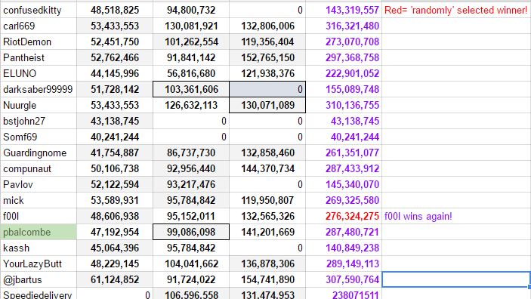This screenshot has height=299, width=531.
Task: Click the @jbartus score 61,124,852
Action: [115, 279]
